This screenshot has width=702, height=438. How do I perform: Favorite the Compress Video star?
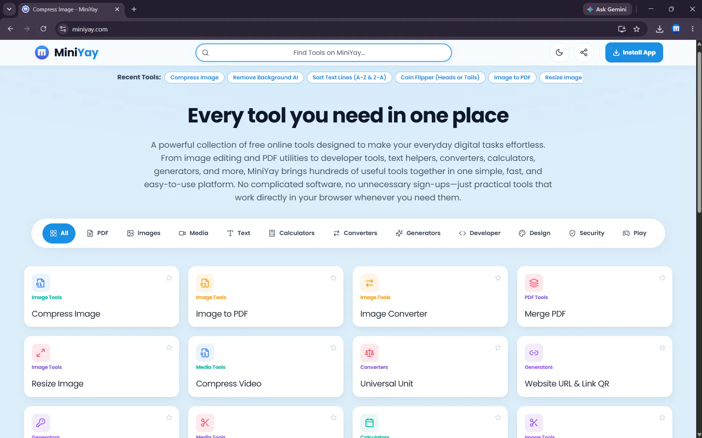pos(333,348)
